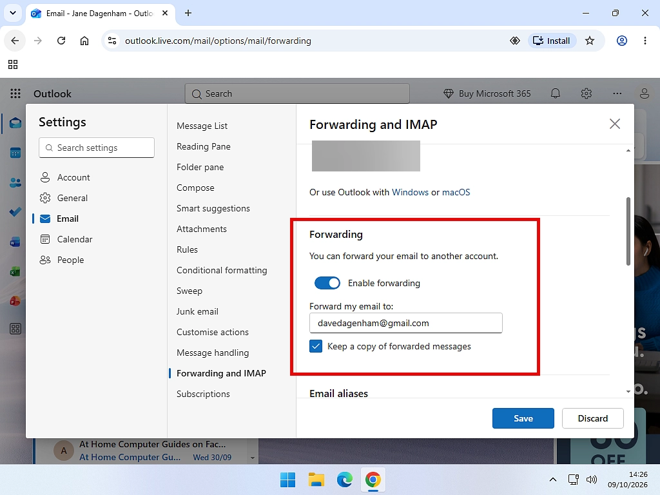Open the Word app icon in rail
Image resolution: width=660 pixels, height=495 pixels.
tap(15, 242)
